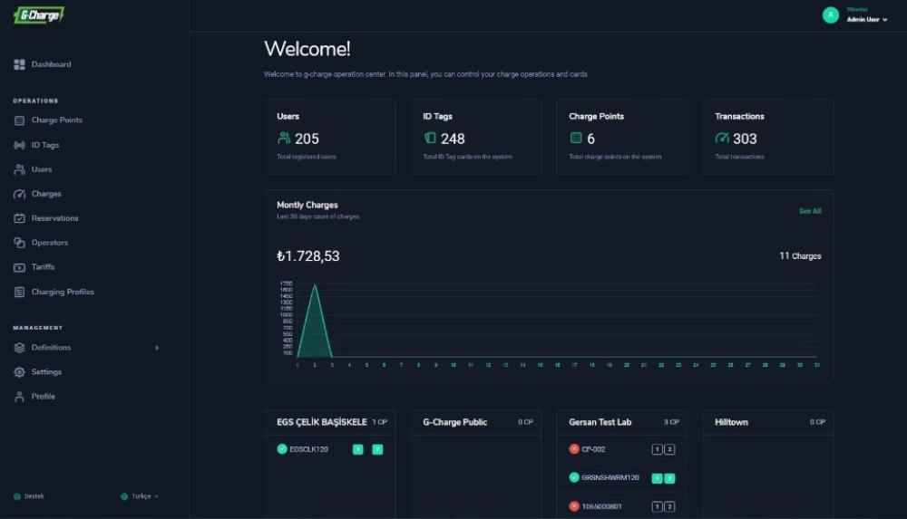Click red status icon beside CP-002
The width and height of the screenshot is (907, 519).
pos(573,449)
